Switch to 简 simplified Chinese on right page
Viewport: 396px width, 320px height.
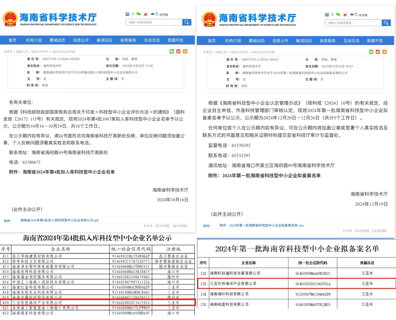coord(327,15)
